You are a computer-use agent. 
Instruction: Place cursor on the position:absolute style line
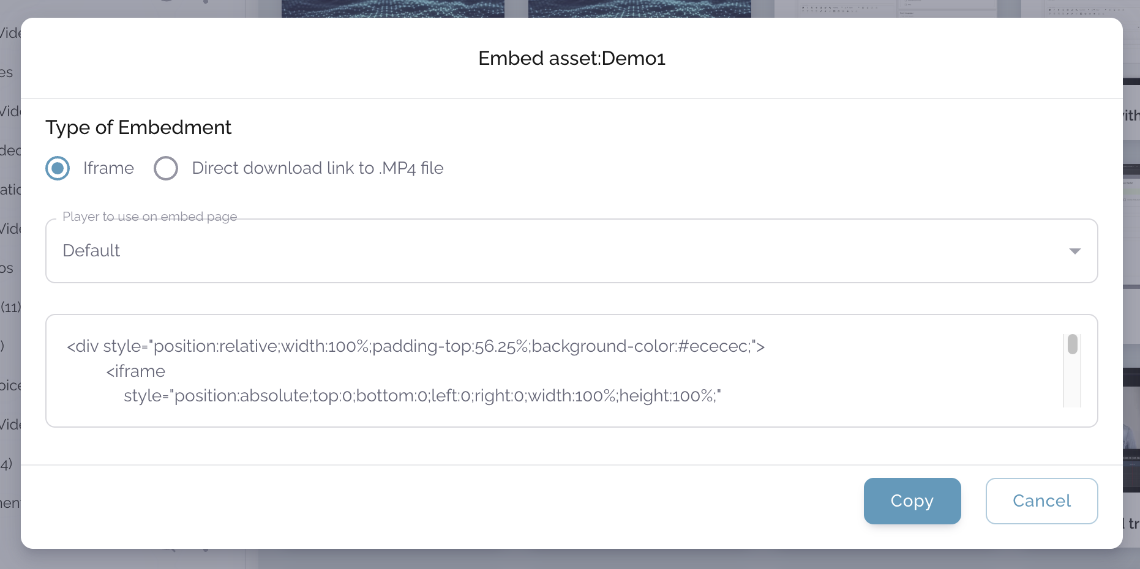point(422,396)
